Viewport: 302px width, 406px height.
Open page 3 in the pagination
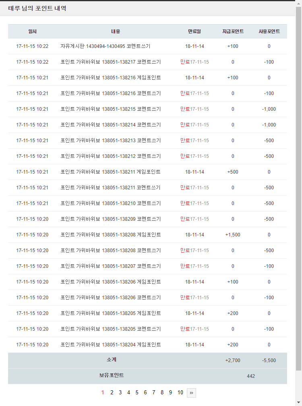(x=120, y=393)
